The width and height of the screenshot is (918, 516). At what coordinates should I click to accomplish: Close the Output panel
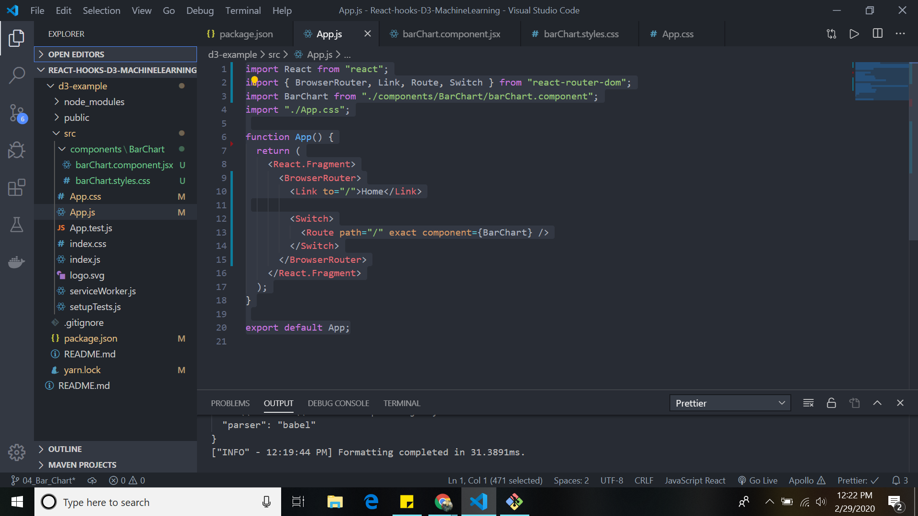coord(901,403)
